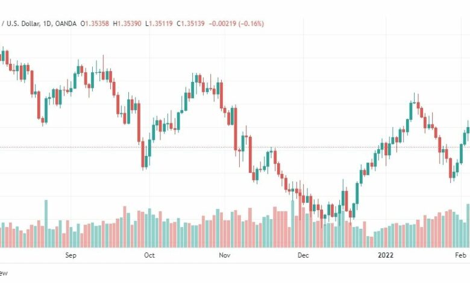Select the Feb label on time axis
The width and height of the screenshot is (470, 283).
tap(460, 255)
